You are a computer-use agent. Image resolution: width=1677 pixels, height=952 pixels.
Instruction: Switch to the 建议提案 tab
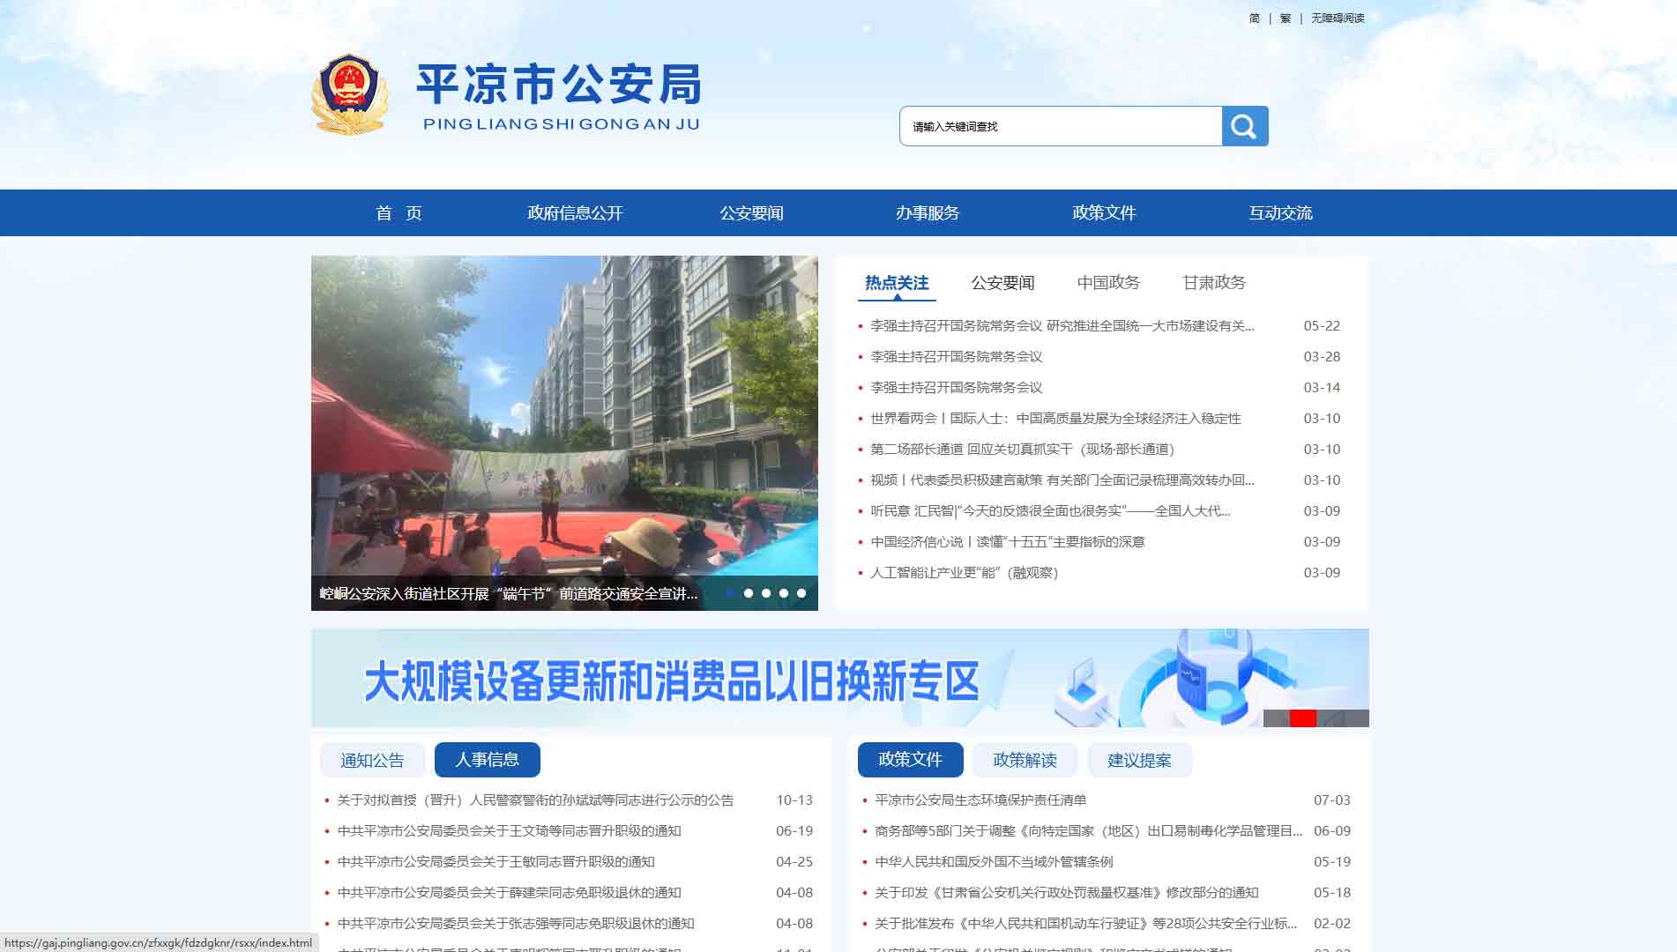pos(1139,760)
